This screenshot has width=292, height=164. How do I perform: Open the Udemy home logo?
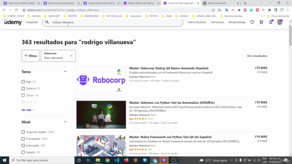13,22
